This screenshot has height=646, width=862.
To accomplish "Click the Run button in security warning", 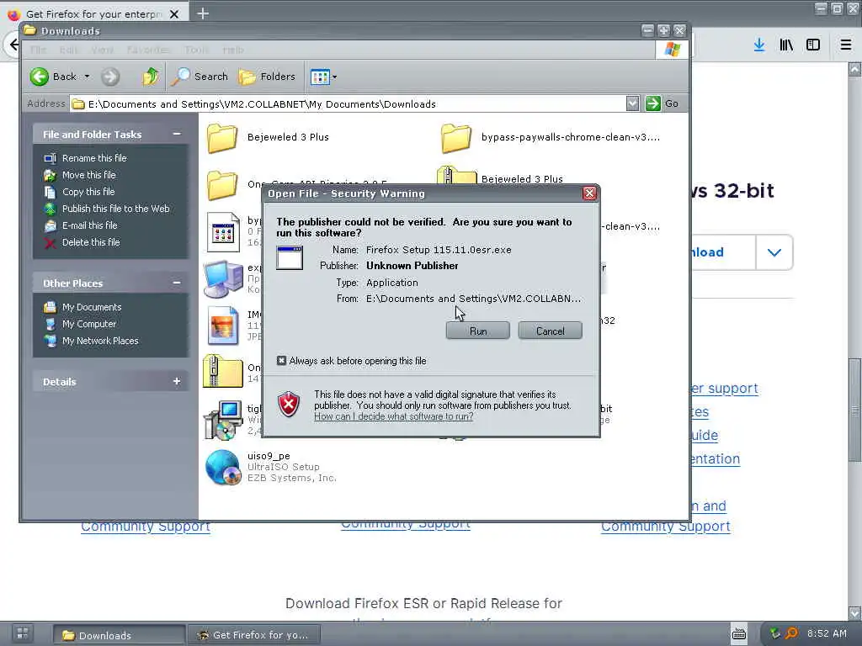I will 478,331.
